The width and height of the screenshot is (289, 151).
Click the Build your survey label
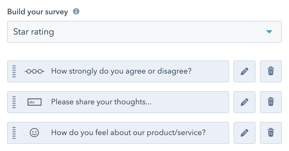37,12
